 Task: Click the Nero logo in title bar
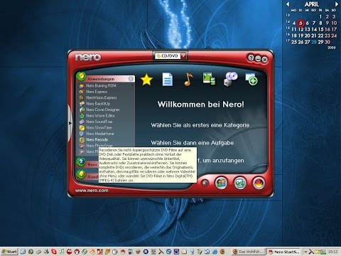click(88, 57)
